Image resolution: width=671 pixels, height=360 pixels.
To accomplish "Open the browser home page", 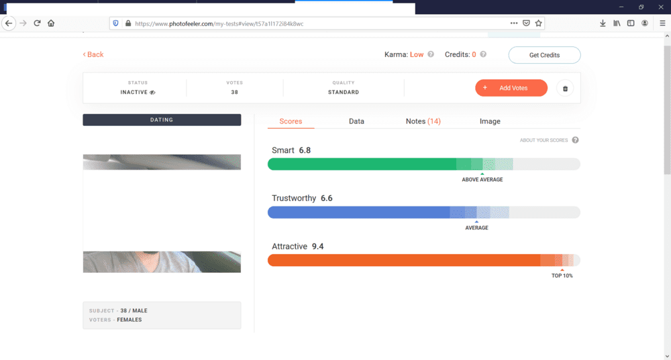I will point(51,23).
